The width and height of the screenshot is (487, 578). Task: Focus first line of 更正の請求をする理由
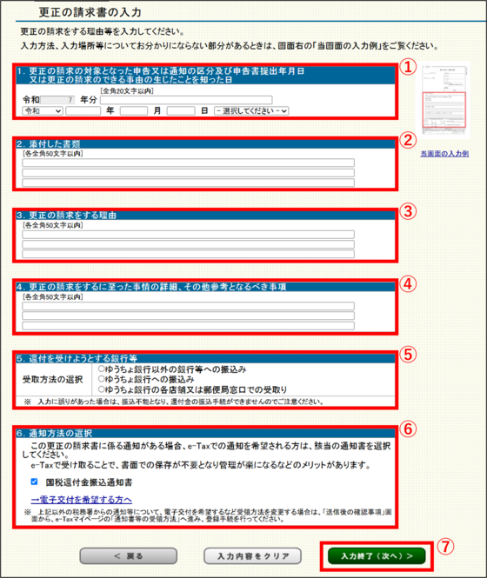pos(188,235)
